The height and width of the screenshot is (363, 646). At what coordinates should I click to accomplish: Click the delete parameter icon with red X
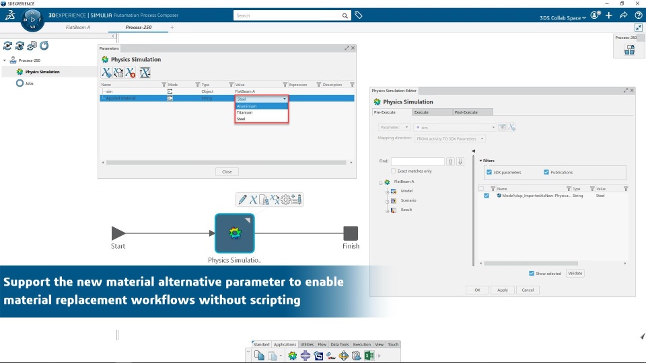[131, 73]
